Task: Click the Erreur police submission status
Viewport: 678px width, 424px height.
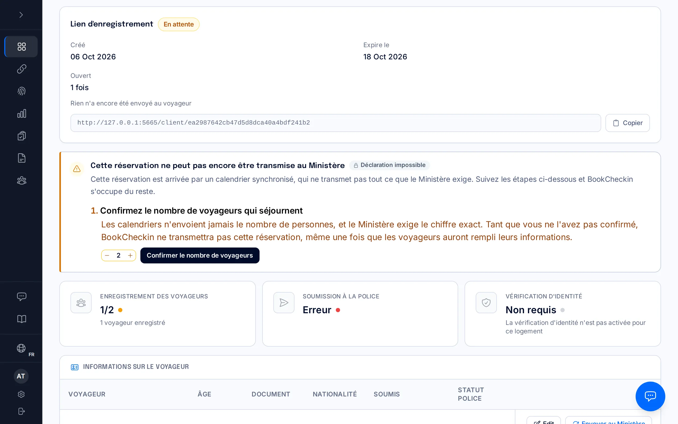Action: (x=317, y=310)
